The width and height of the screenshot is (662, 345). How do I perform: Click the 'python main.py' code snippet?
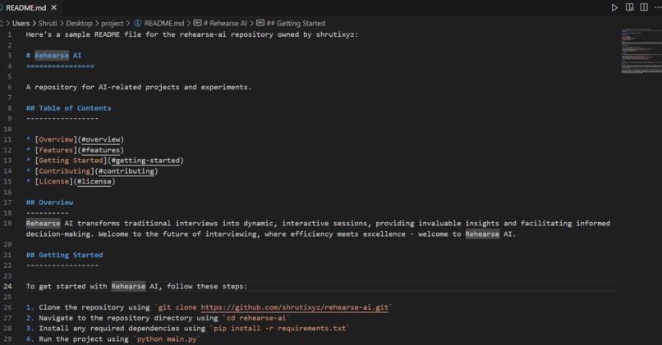click(x=167, y=339)
